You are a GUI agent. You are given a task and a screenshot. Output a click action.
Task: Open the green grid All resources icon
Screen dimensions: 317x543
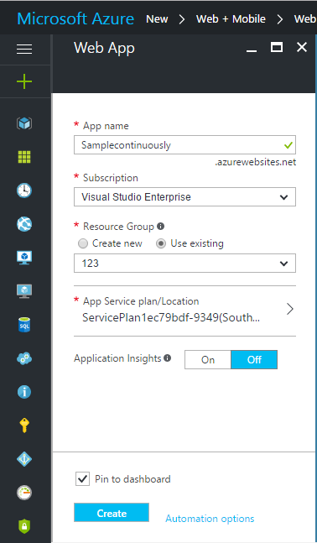point(24,157)
